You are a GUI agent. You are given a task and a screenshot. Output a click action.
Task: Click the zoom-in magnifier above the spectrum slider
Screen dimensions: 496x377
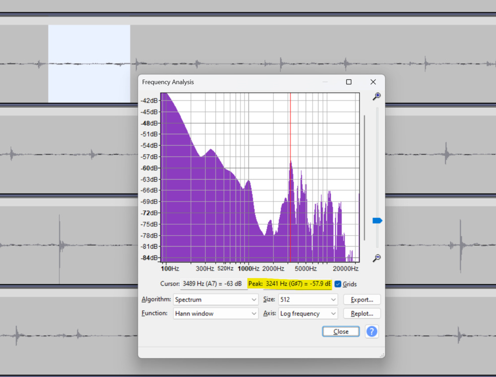[x=376, y=96]
